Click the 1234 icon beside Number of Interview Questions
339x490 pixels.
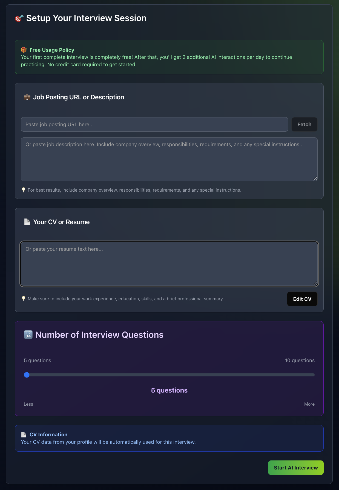coord(28,335)
